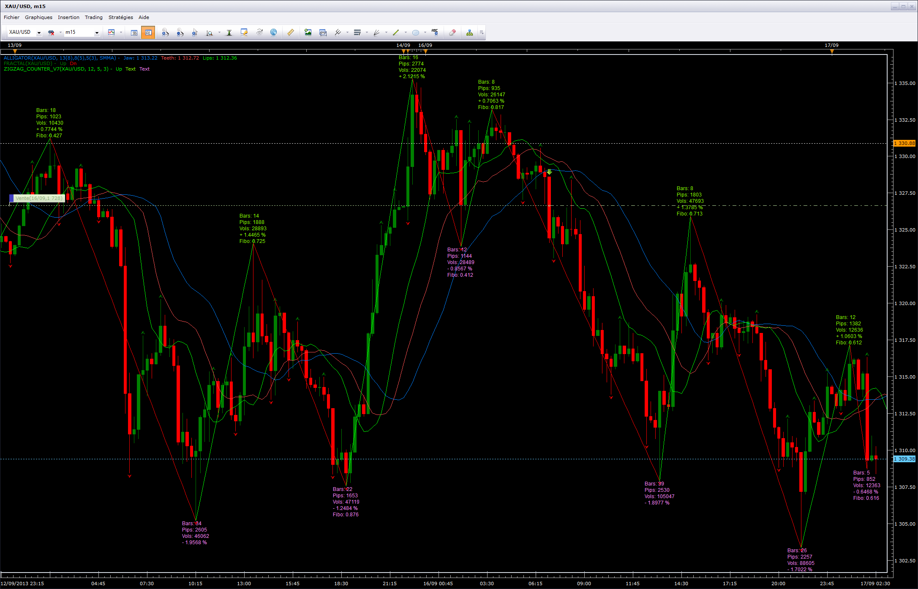Open the Insertion menu

coord(68,17)
